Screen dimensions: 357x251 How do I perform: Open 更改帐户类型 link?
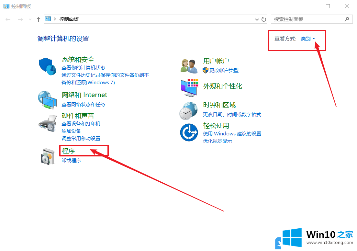pyautogui.click(x=224, y=70)
